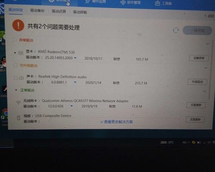Image resolution: width=215 pixels, height=172 pixels.
Task: Open the 驱动还原 tab
Action: [x=59, y=11]
